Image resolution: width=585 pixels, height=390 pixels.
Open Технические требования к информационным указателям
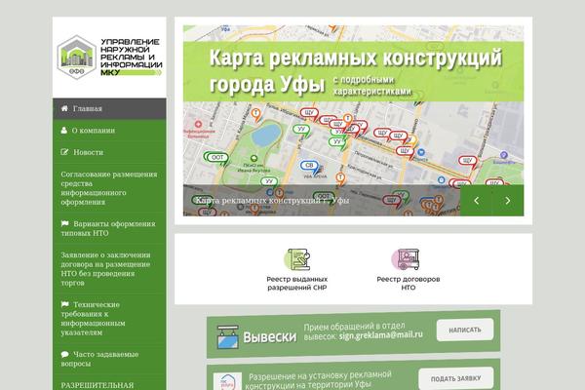109,319
